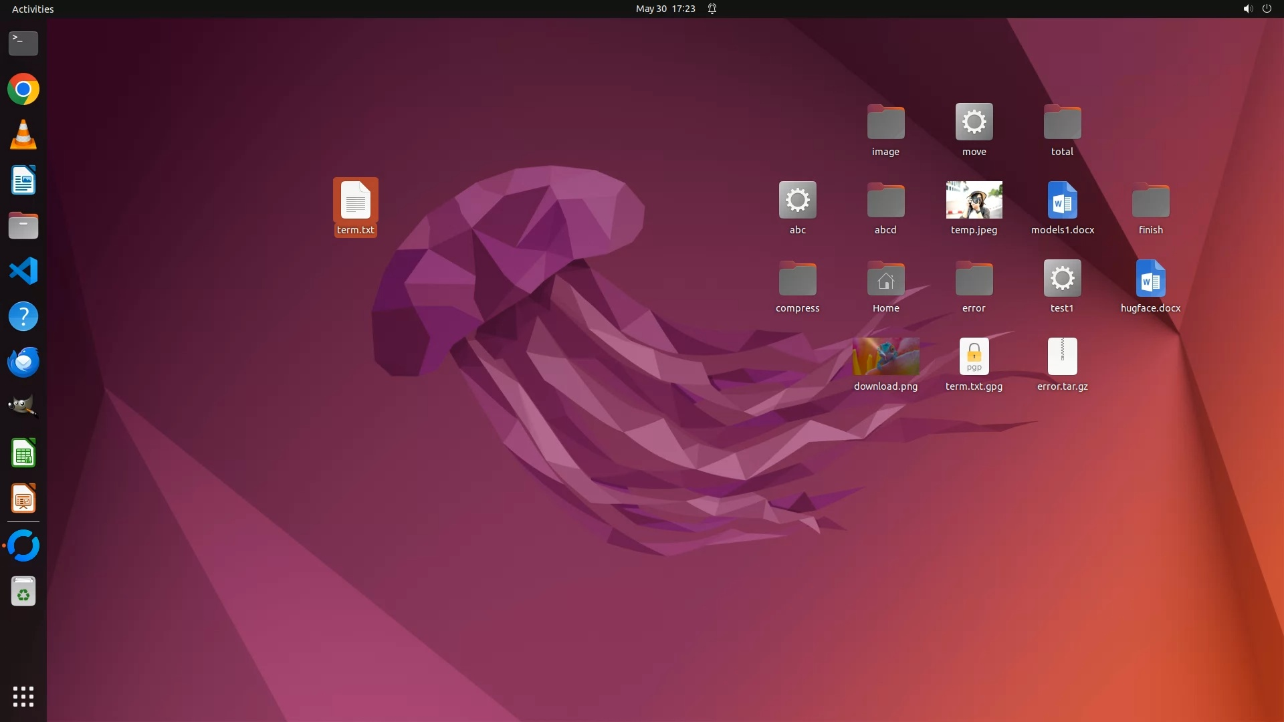The width and height of the screenshot is (1284, 722).
Task: Show Applications grid button
Action: [23, 696]
